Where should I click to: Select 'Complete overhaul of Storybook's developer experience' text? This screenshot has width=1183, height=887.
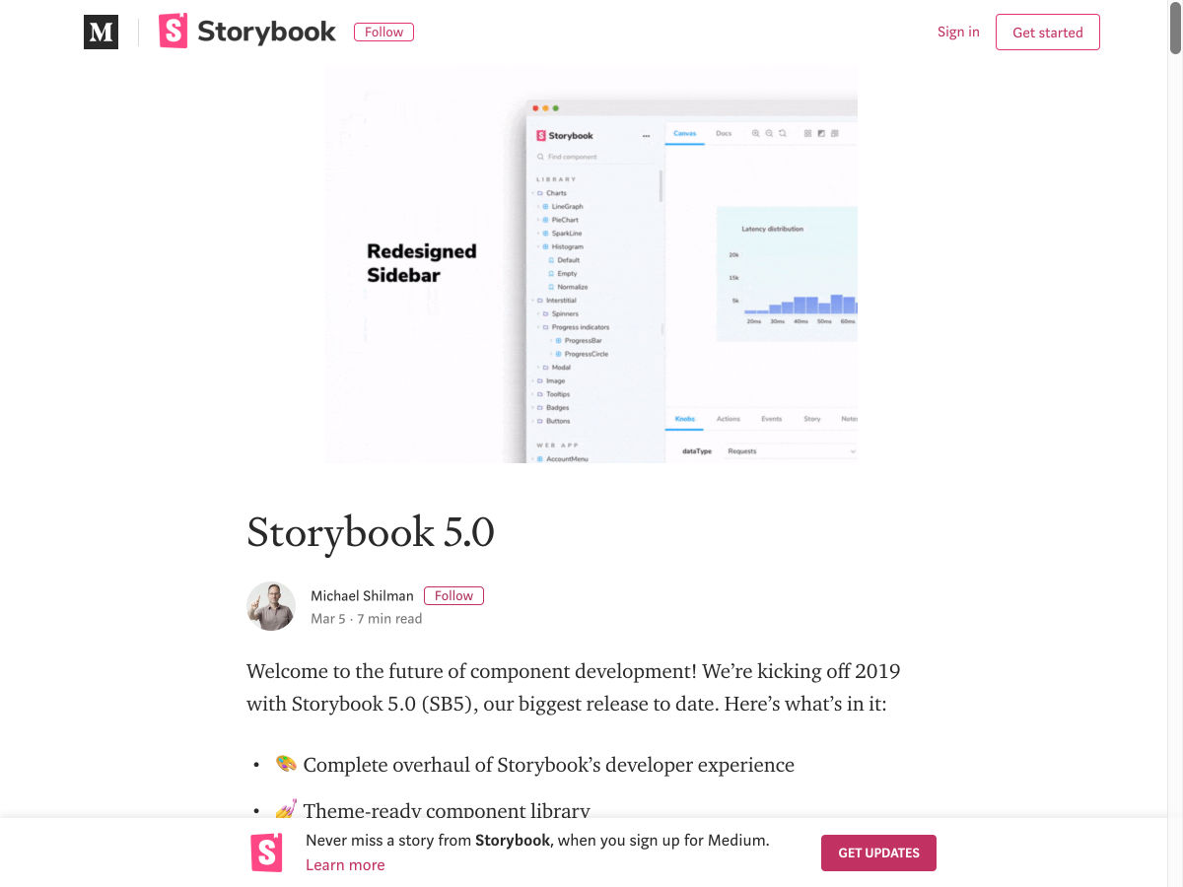pyautogui.click(x=549, y=765)
